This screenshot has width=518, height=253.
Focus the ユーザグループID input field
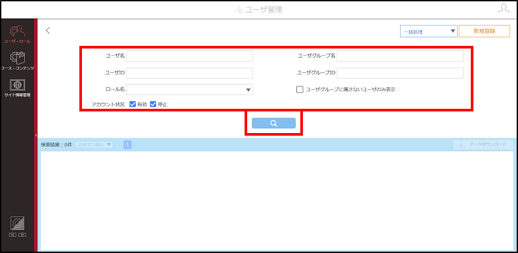coord(400,73)
